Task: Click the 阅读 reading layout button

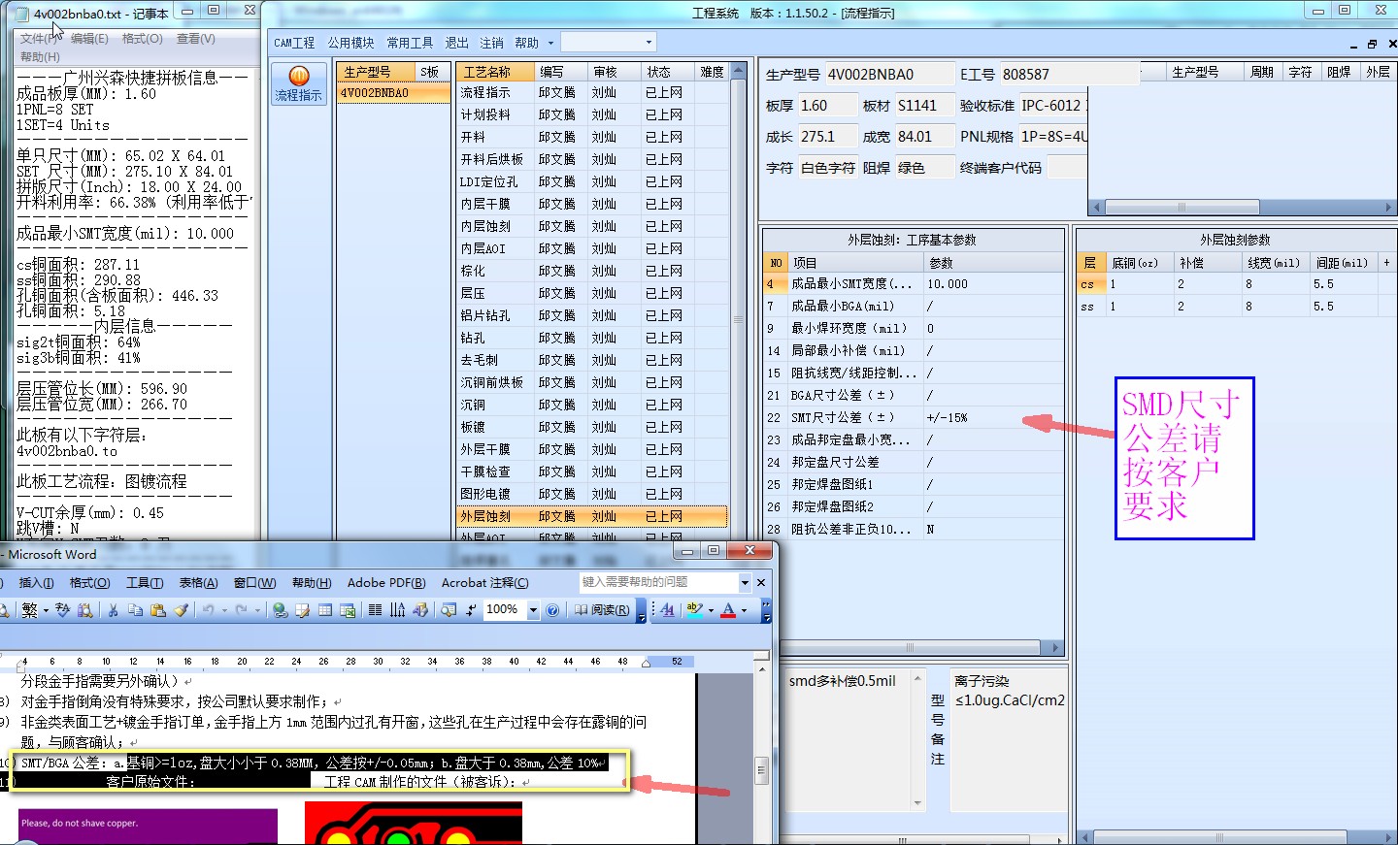Action: [602, 610]
